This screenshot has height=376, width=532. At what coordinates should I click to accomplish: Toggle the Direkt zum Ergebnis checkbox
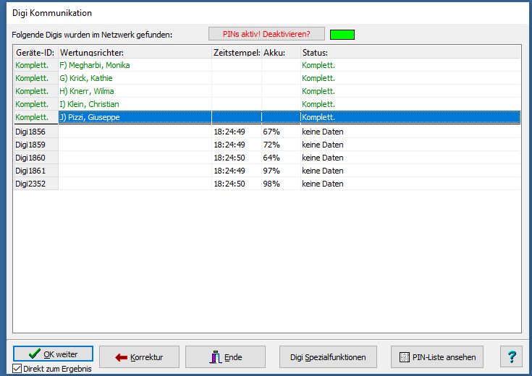(x=17, y=369)
